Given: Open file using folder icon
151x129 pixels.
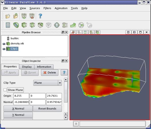Looking at the screenshot, I should coord(8,16).
